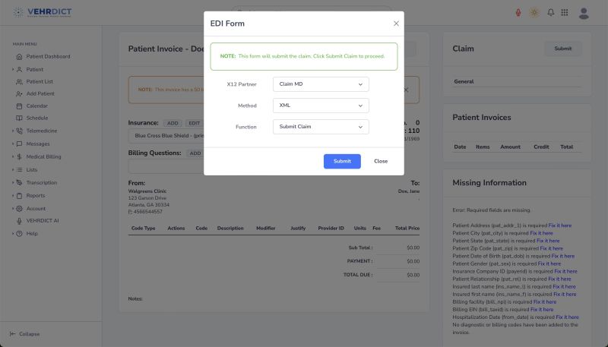This screenshot has width=608, height=347.
Task: Click the Messages sidebar icon
Action: pos(19,144)
